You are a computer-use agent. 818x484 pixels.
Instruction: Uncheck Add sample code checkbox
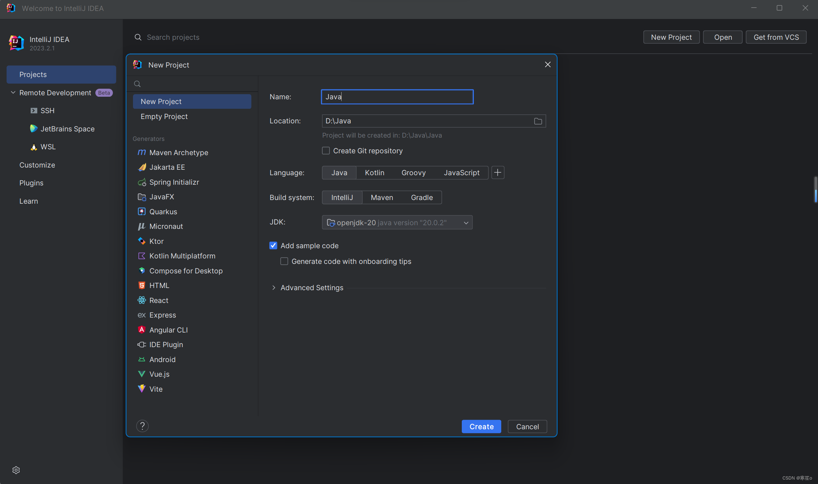pyautogui.click(x=273, y=246)
